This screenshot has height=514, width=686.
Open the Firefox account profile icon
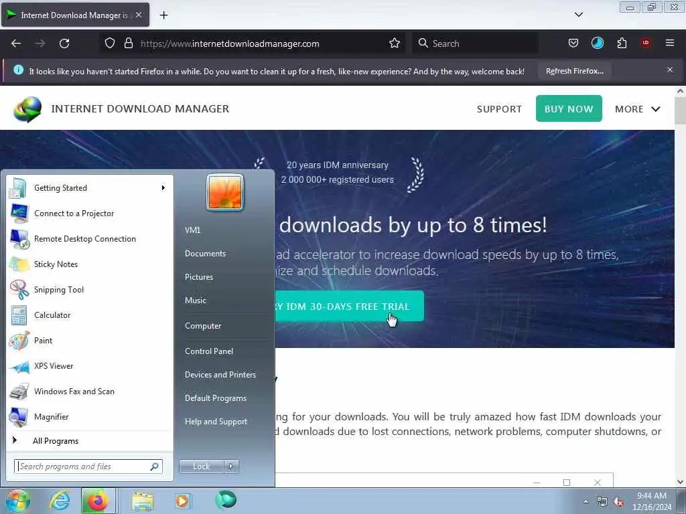pos(597,43)
